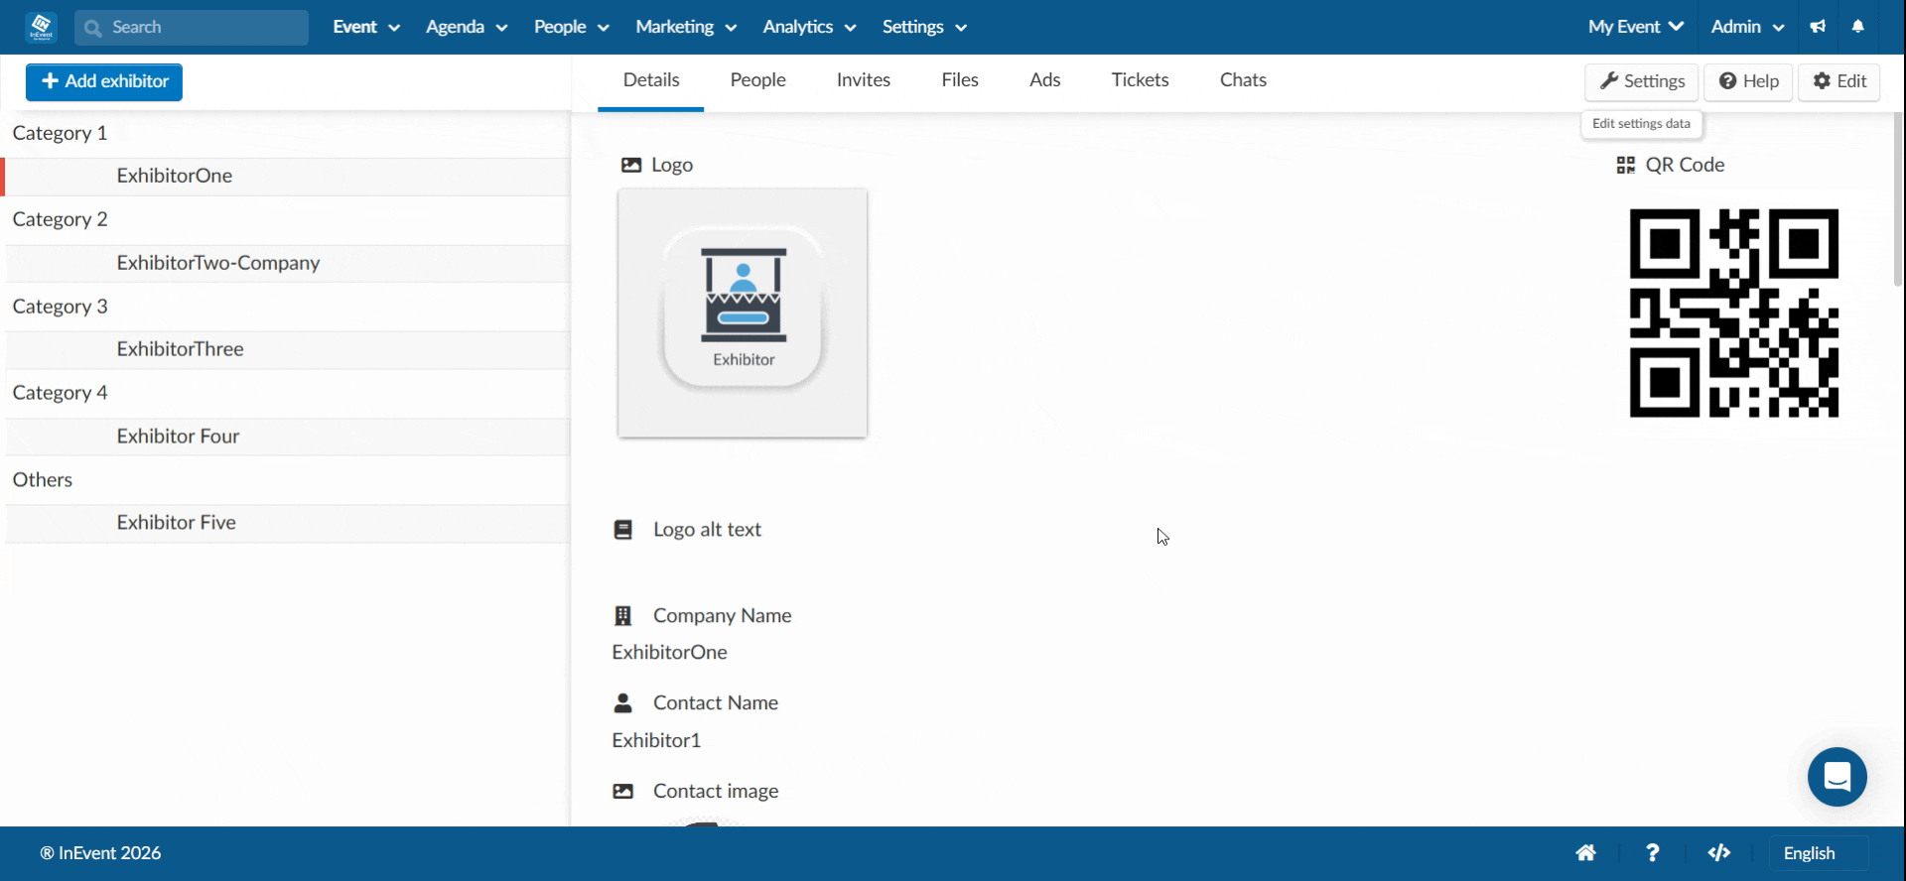
Task: Open the live chat support bubble
Action: coord(1838,777)
